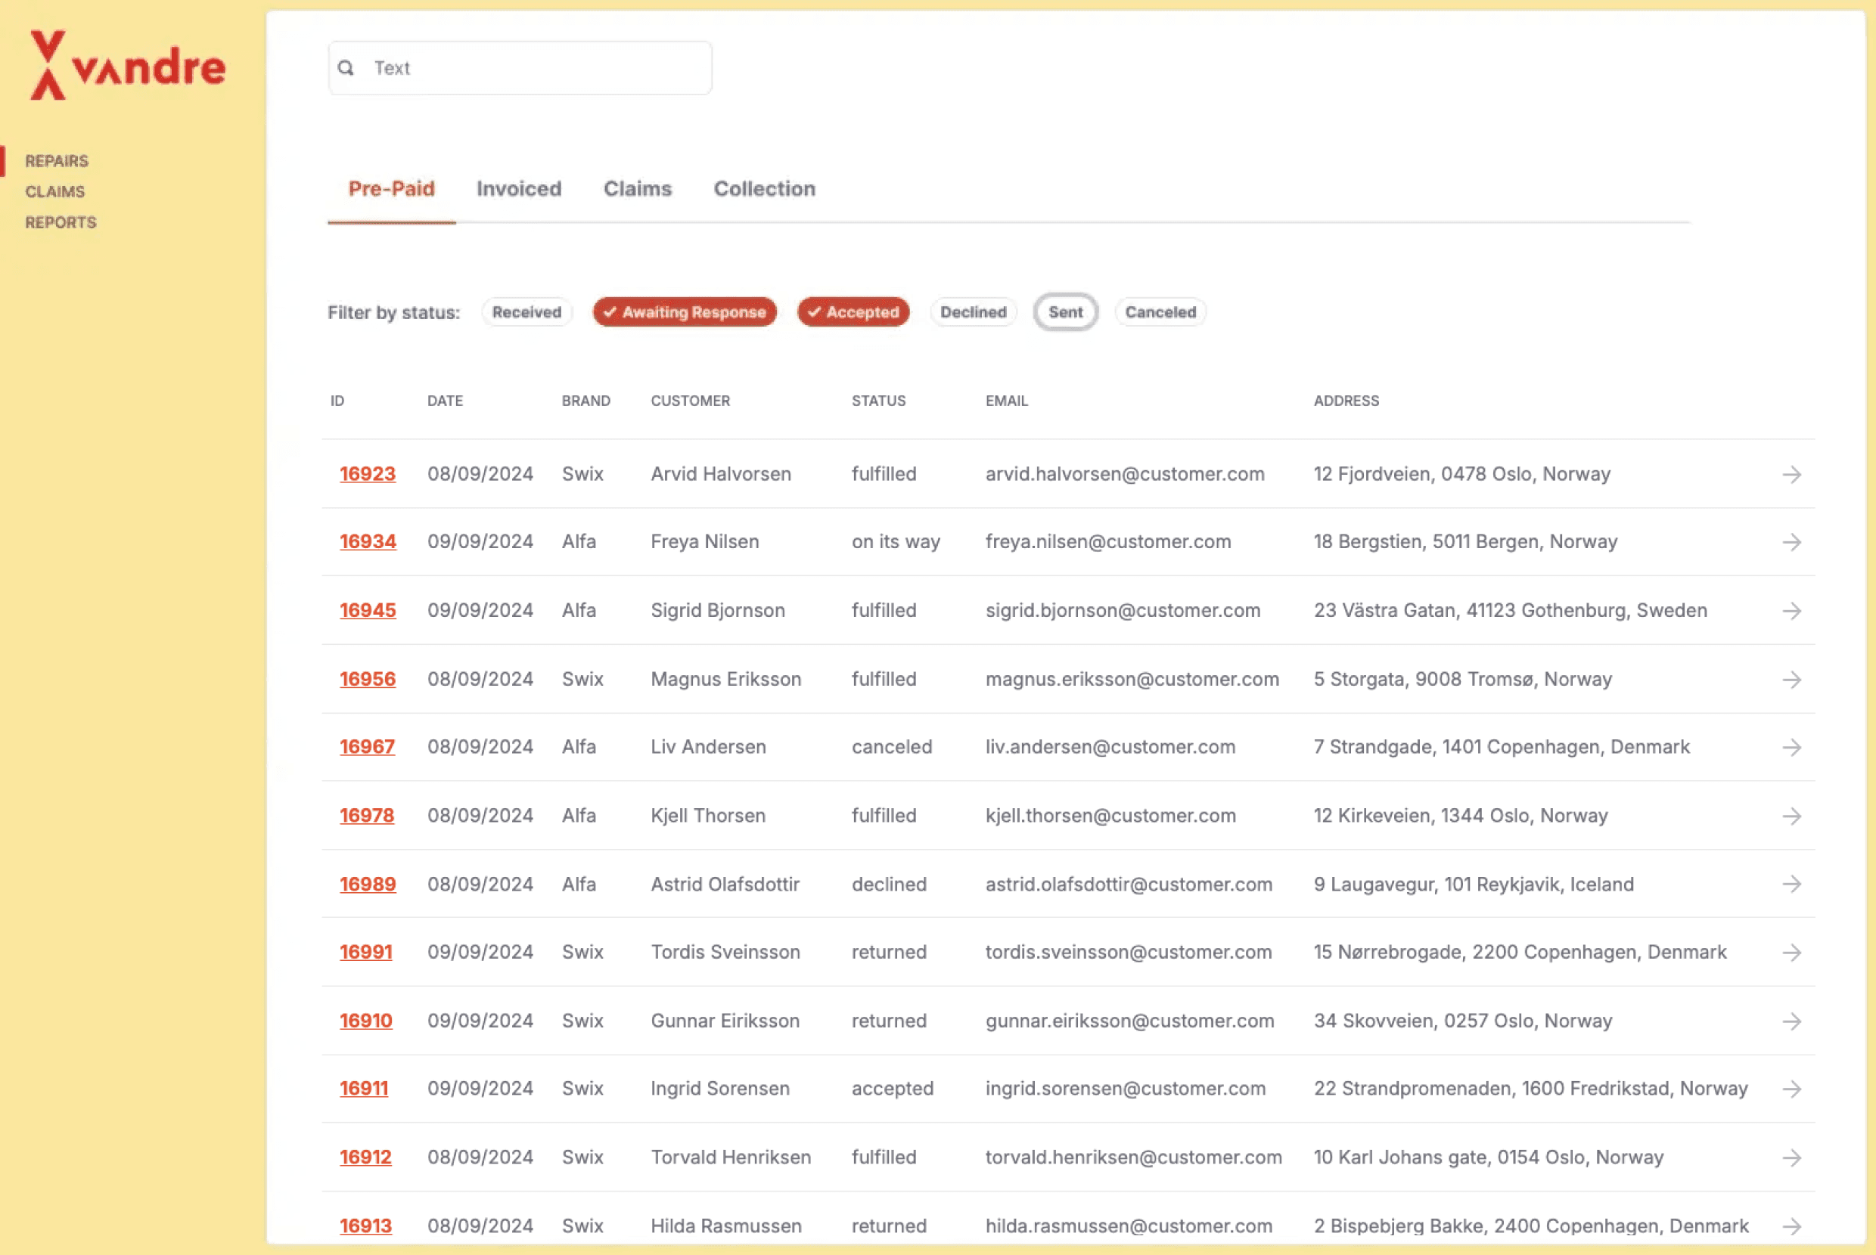This screenshot has width=1876, height=1255.
Task: Open arrow for Arvid Halvorsen row
Action: coord(1791,475)
